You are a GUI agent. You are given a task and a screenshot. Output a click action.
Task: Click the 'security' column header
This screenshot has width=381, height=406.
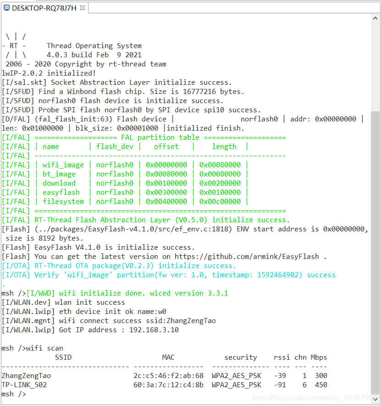pos(241,357)
